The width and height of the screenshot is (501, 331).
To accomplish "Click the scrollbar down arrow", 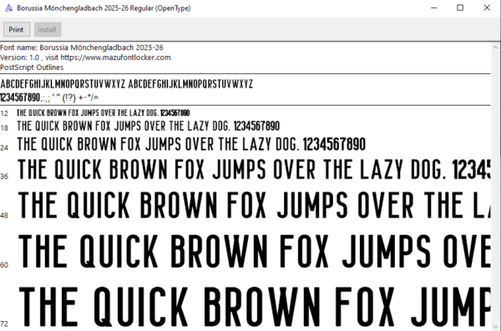I will tap(495, 327).
